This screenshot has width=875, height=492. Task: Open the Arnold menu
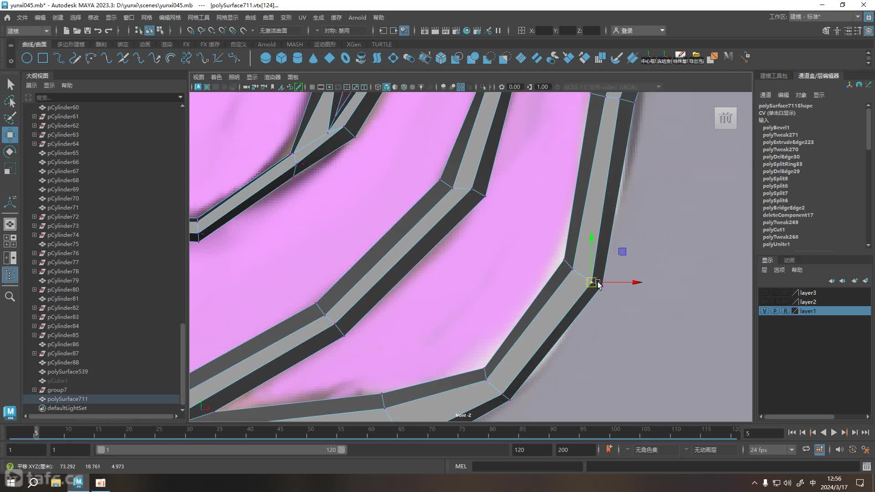pos(357,17)
